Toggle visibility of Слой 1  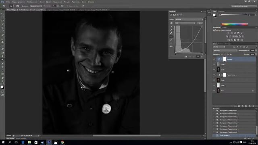click(x=214, y=85)
